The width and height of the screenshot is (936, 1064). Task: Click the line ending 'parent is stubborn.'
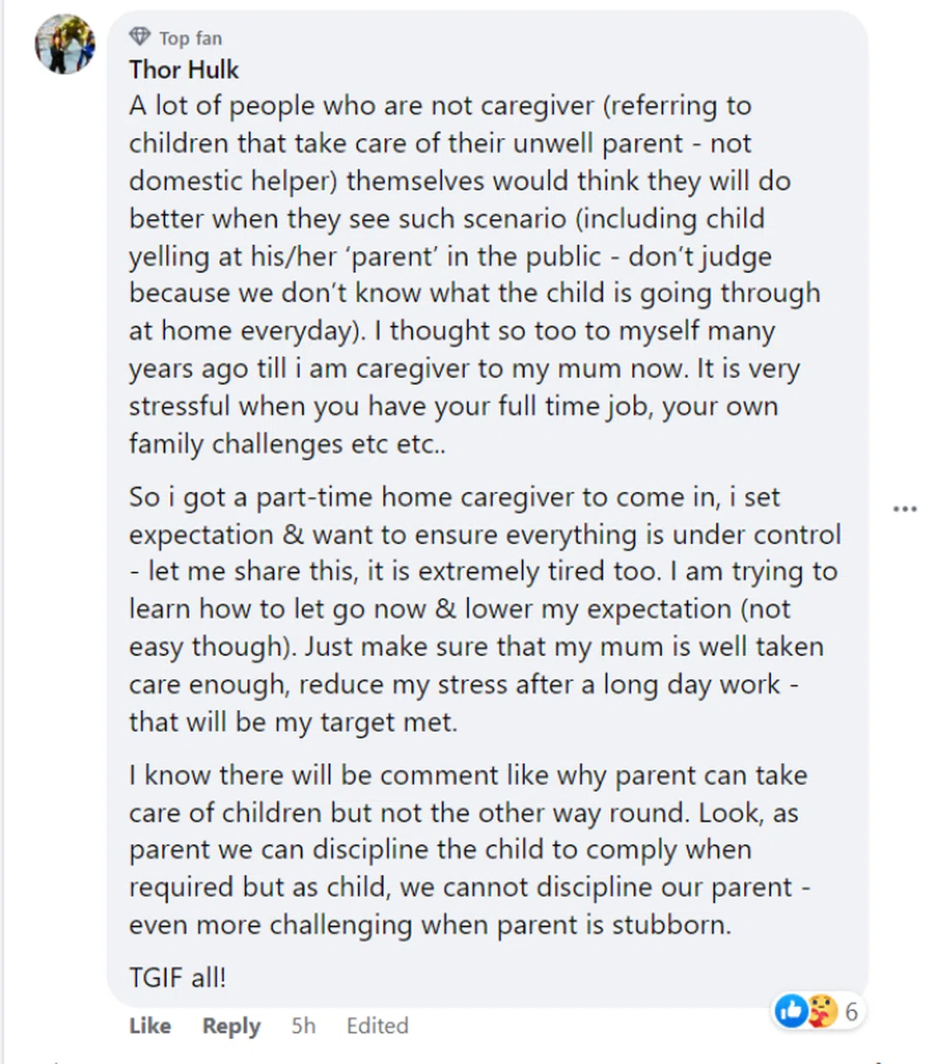pyautogui.click(x=430, y=924)
